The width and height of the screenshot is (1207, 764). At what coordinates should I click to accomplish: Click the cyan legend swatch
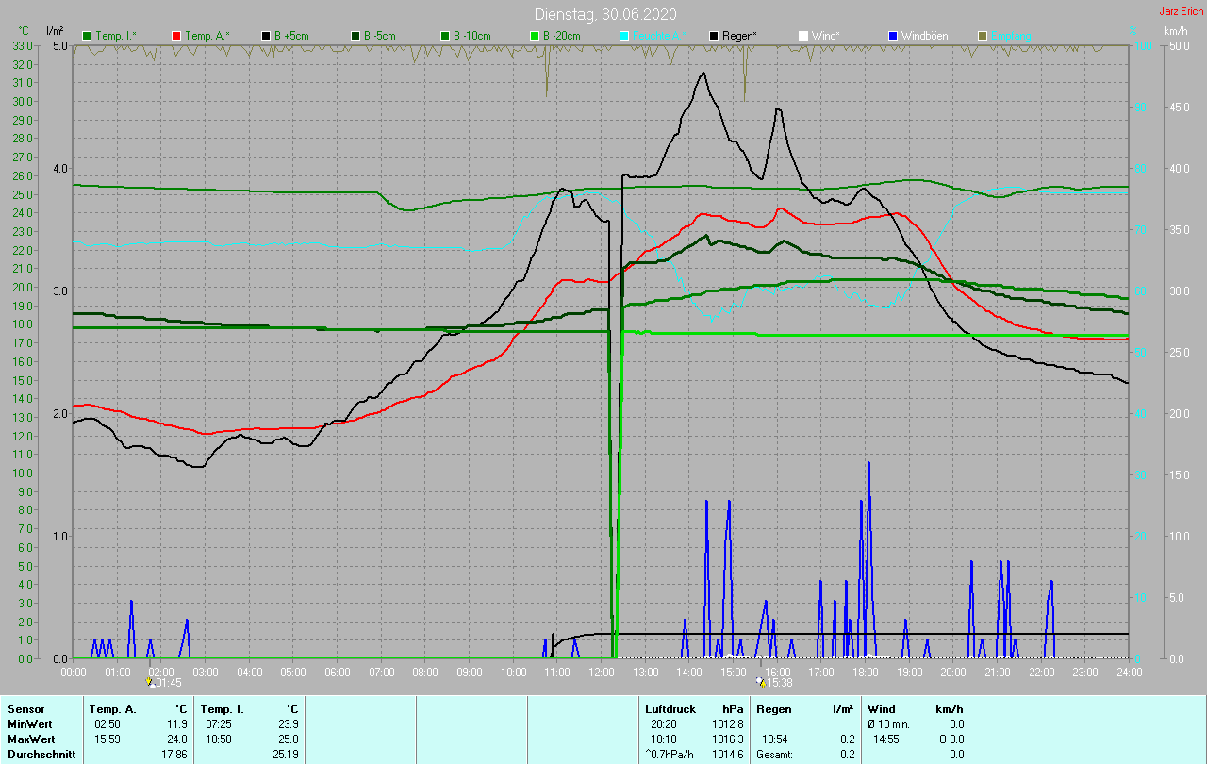point(625,36)
